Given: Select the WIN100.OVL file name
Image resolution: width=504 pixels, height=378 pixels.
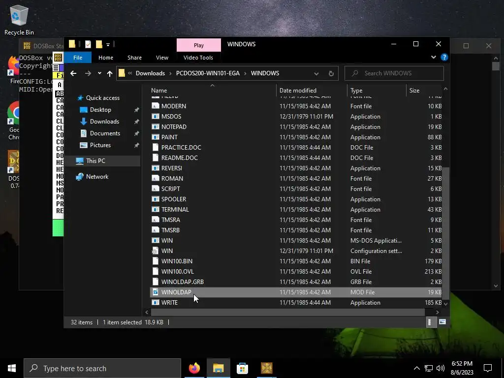Looking at the screenshot, I should click(177, 271).
